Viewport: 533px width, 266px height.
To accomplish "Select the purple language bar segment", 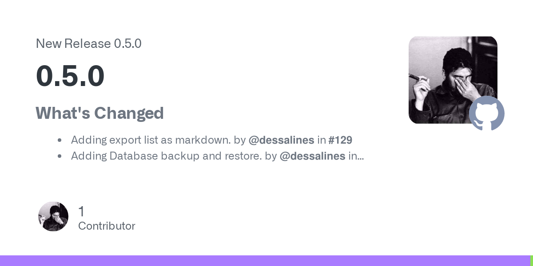I will (265, 261).
